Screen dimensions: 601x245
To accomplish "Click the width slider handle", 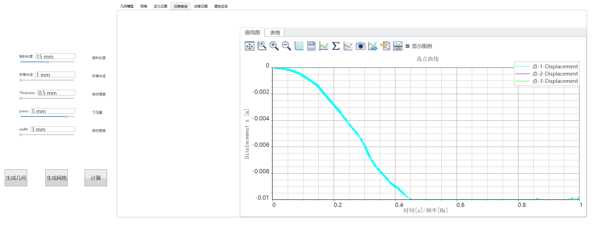I will pos(21,135).
